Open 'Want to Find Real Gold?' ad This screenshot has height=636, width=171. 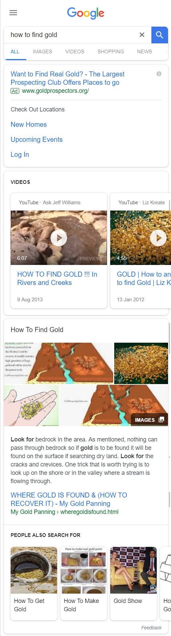[x=67, y=78]
